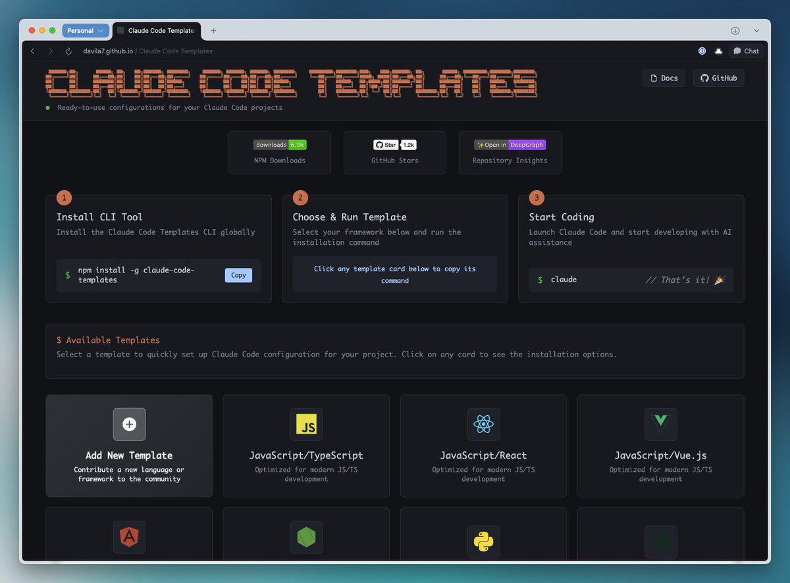The width and height of the screenshot is (790, 583).
Task: Reload the page with refresh icon
Action: coord(68,51)
